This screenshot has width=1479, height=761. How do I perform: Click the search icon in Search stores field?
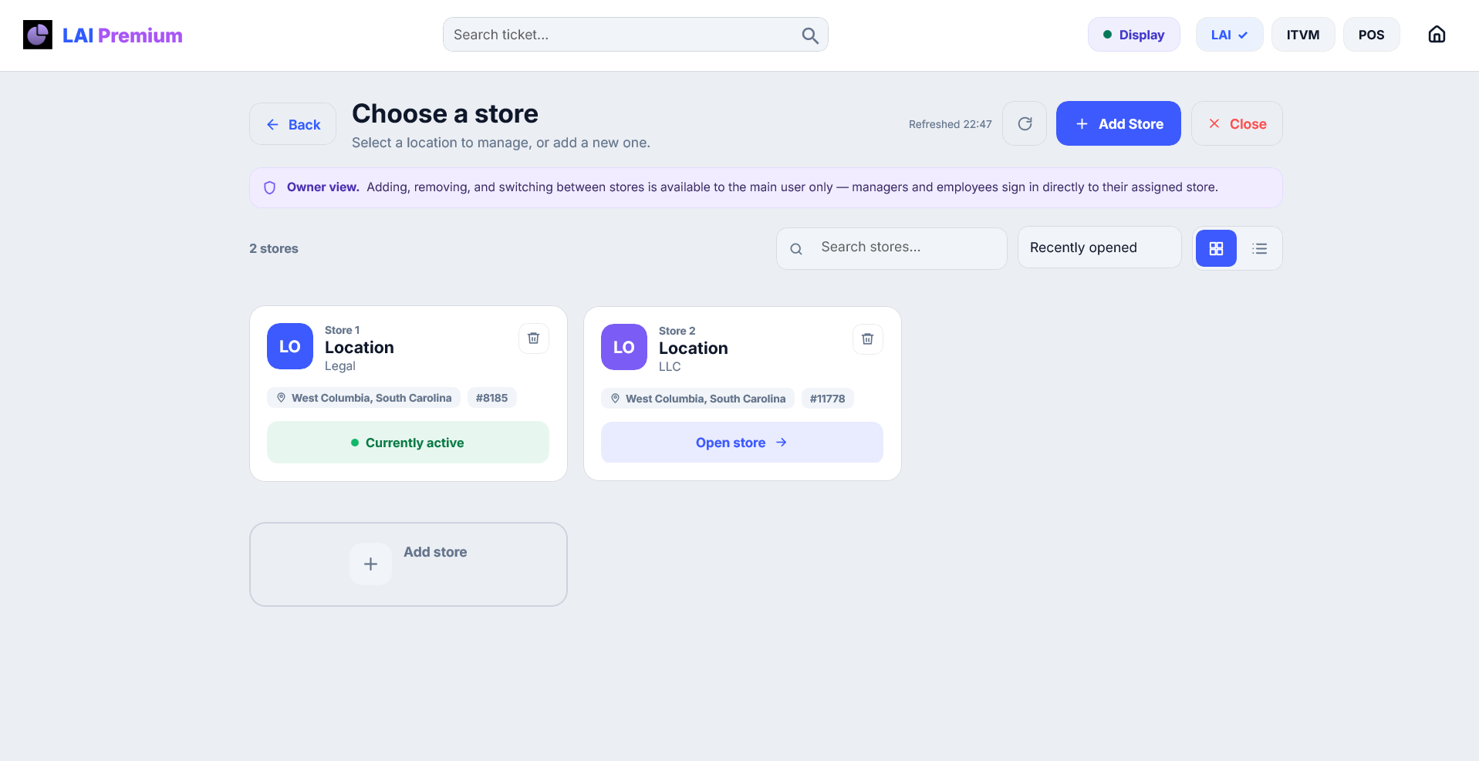tap(796, 249)
